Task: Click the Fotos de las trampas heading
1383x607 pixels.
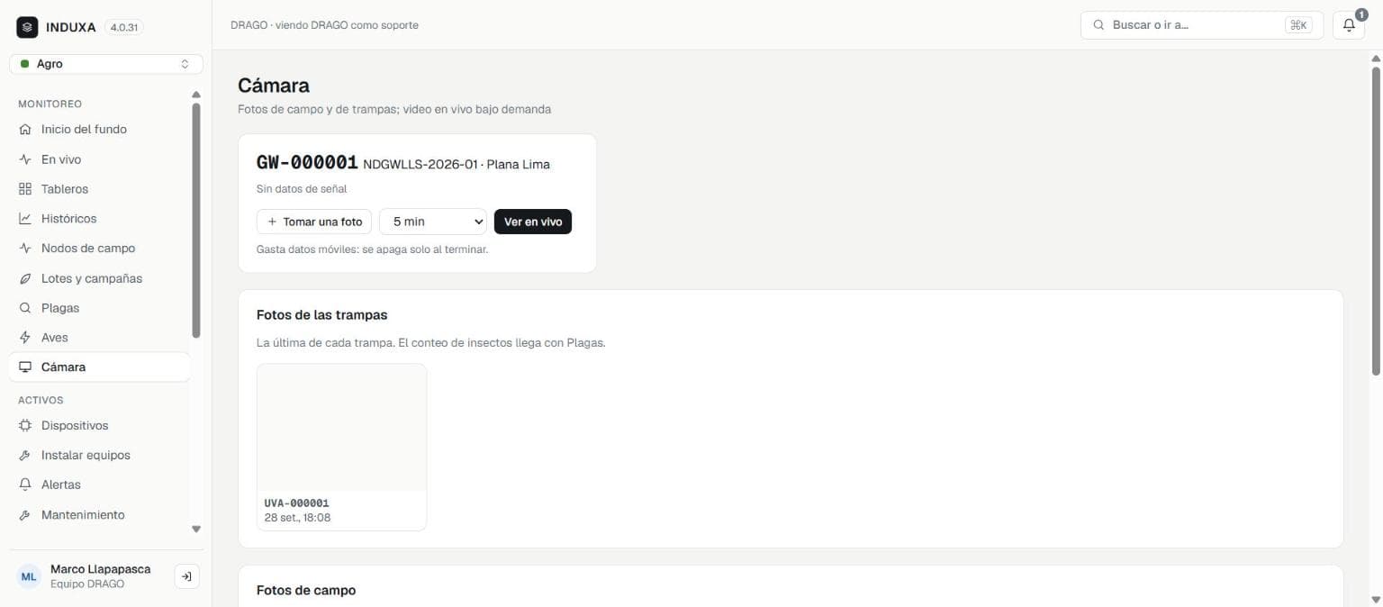Action: 322,315
